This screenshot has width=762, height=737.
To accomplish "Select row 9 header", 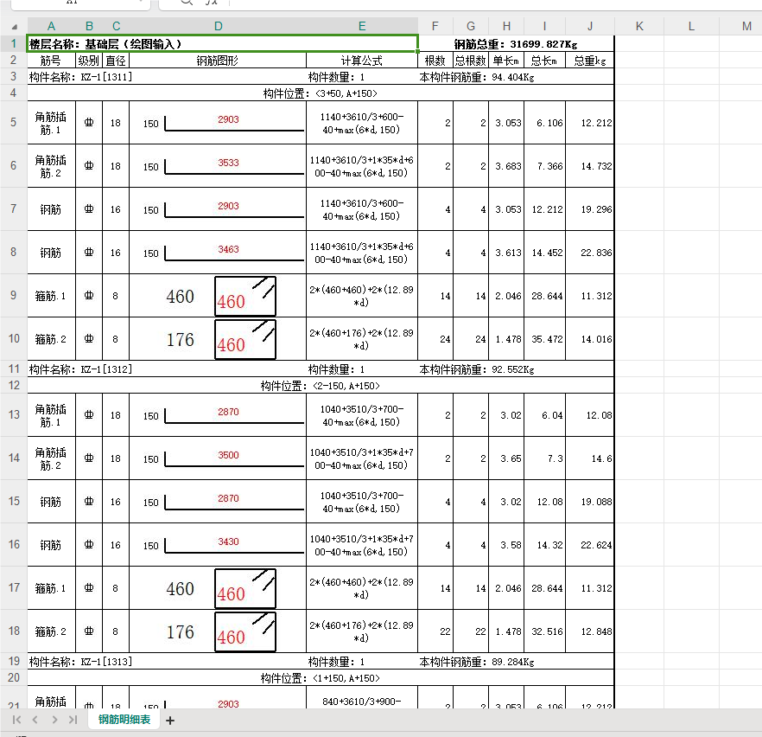I will [14, 295].
